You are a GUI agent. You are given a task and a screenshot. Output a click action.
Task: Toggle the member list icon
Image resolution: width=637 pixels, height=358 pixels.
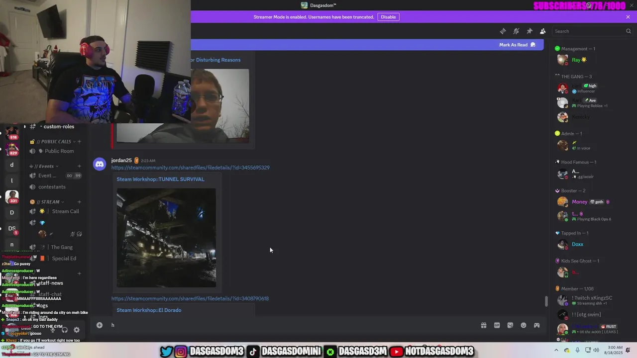tap(543, 31)
